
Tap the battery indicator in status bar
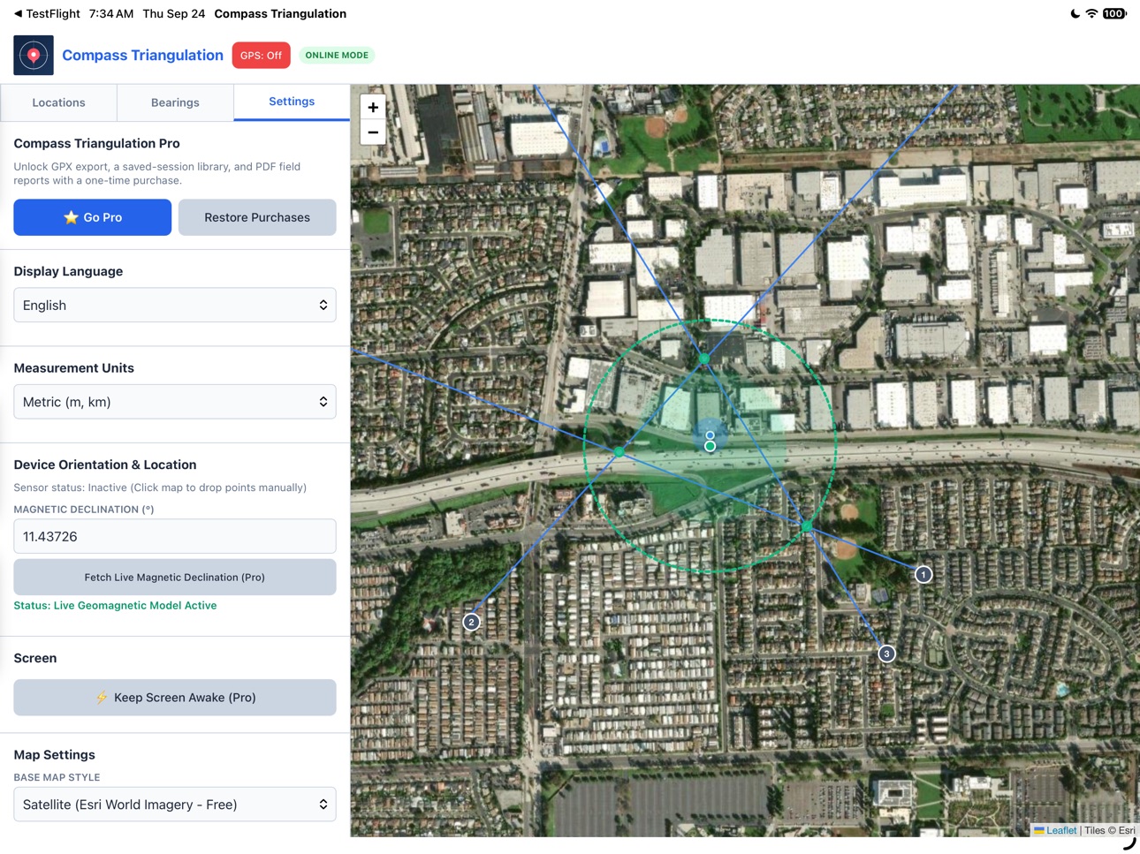[x=1114, y=13]
